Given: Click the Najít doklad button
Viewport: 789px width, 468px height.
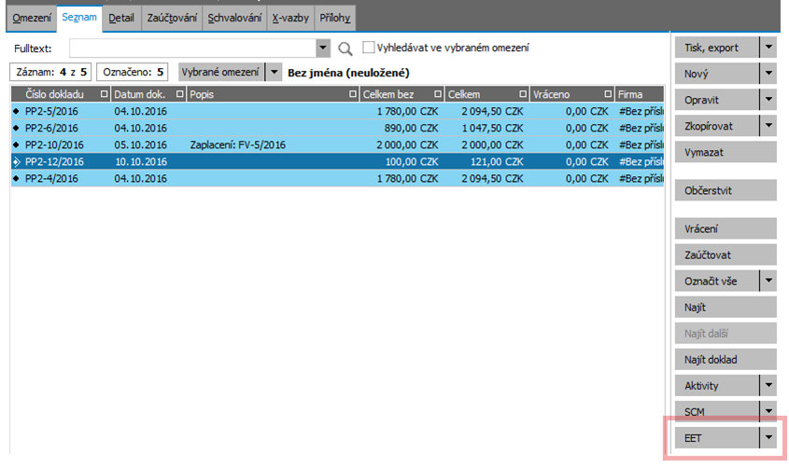Looking at the screenshot, I should [x=725, y=359].
